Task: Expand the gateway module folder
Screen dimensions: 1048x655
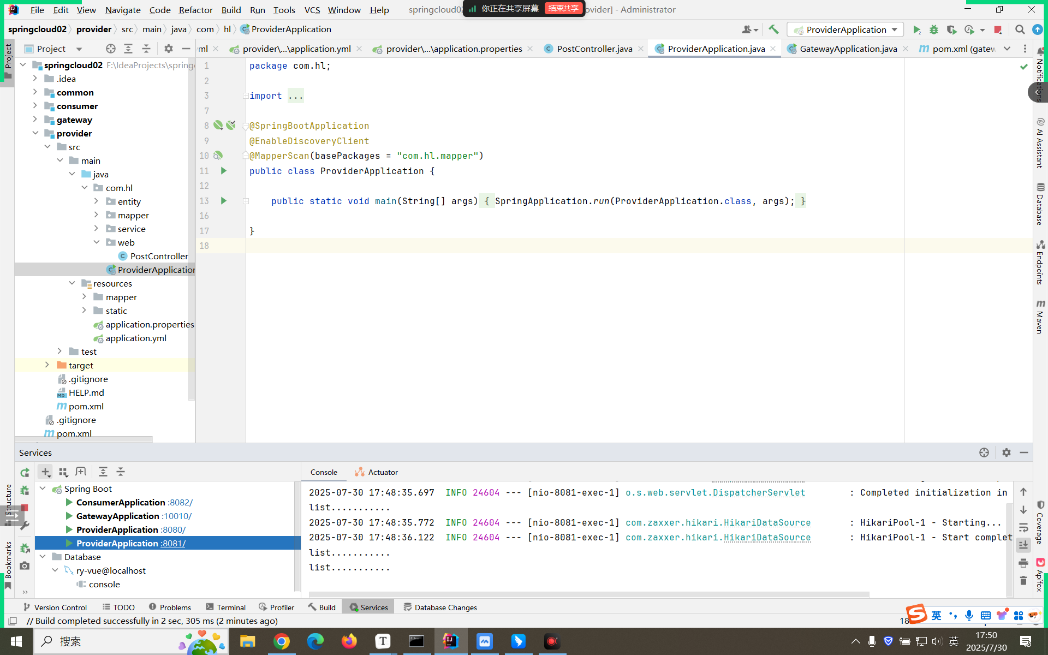Action: coord(35,120)
